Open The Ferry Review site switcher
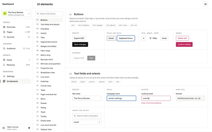The width and height of the screenshot is (212, 132). [16, 14]
